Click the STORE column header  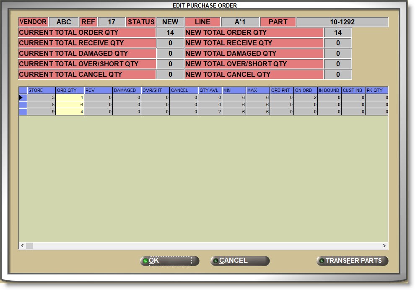tap(41, 90)
